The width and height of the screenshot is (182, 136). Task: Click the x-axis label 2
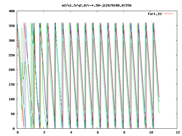[44, 132]
